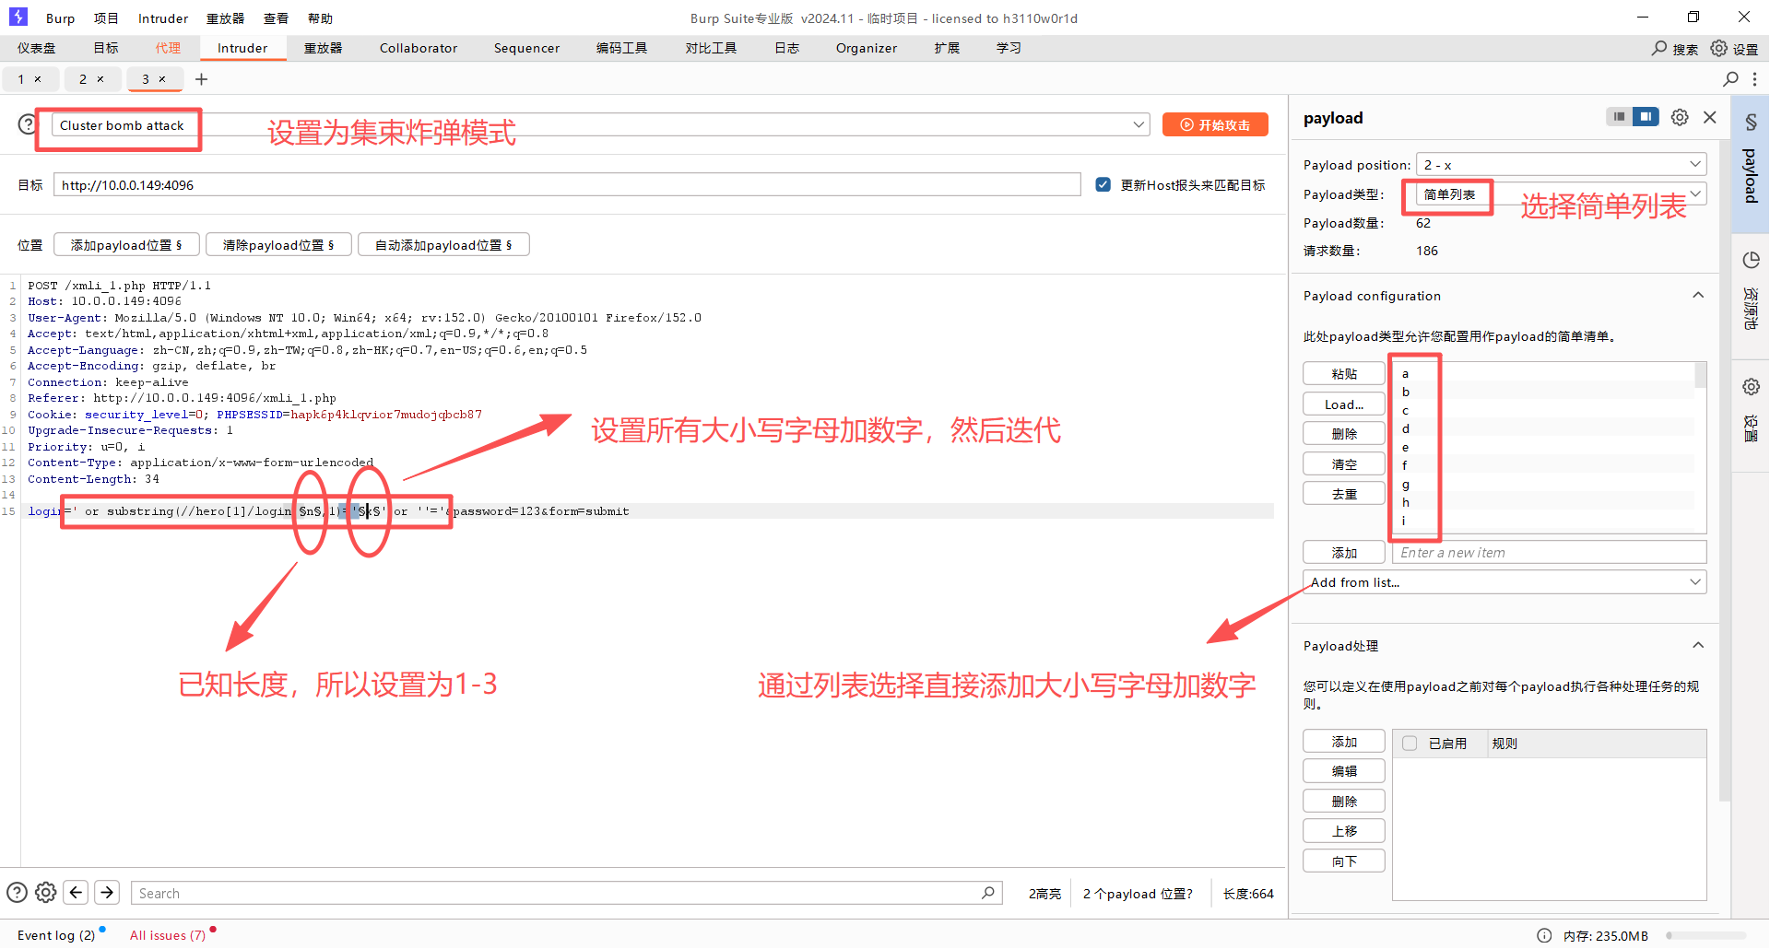Open the three-dot options menu on tab row
The height and width of the screenshot is (949, 1770).
(x=1754, y=79)
